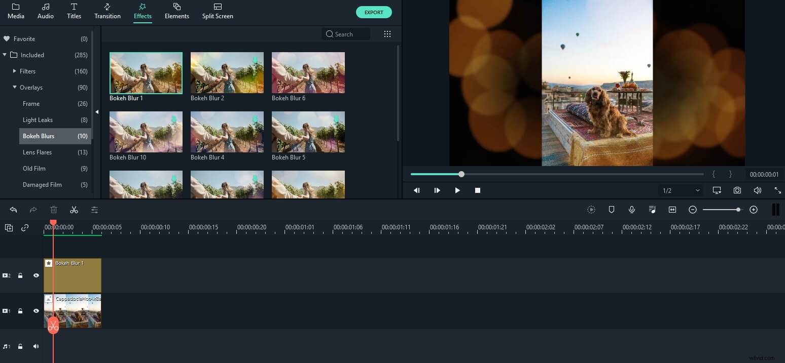
Task: Click the Add Marker icon
Action: [x=612, y=209]
